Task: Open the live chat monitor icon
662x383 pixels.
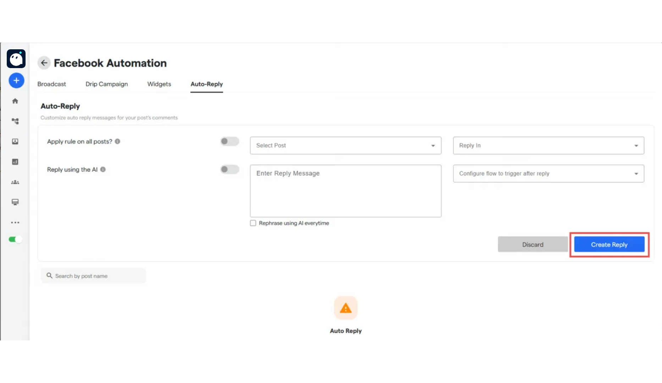Action: (x=15, y=202)
